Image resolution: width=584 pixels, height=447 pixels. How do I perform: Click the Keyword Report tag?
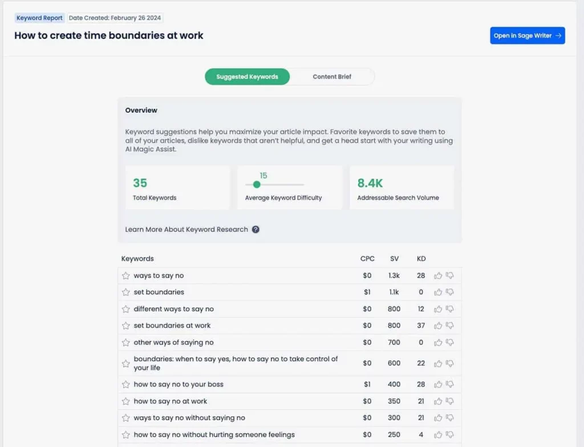[x=39, y=18]
